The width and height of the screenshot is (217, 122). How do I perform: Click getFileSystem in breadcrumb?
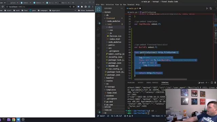tap(149, 12)
